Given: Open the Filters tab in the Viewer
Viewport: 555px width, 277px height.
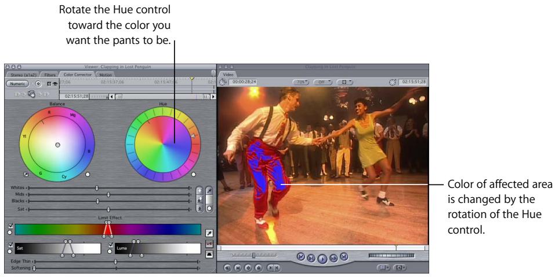Looking at the screenshot, I should pos(50,75).
